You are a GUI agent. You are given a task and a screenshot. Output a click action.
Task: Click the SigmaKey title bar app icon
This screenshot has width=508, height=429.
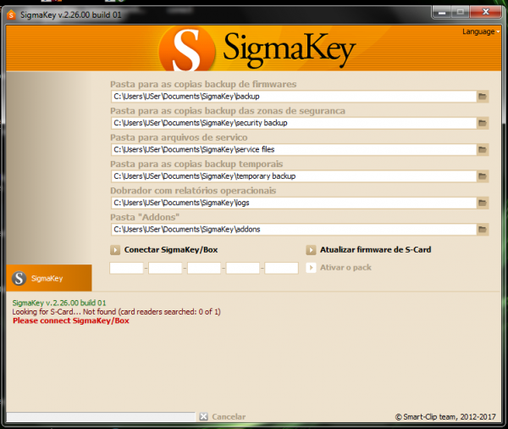pyautogui.click(x=11, y=15)
